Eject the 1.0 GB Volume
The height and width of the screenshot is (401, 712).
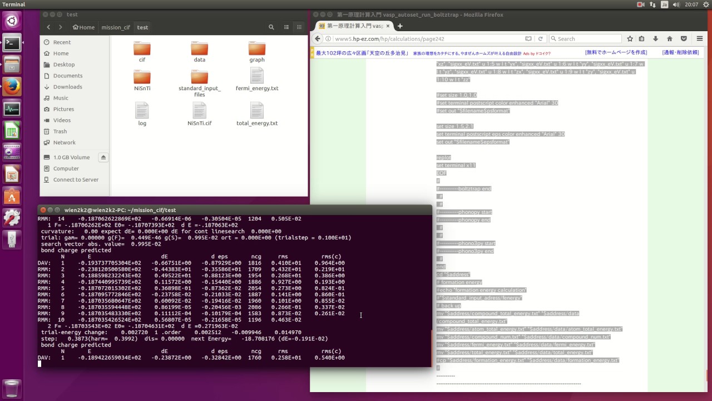(x=103, y=158)
